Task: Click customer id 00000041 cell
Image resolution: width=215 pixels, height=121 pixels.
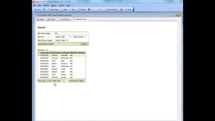Action: point(44,69)
